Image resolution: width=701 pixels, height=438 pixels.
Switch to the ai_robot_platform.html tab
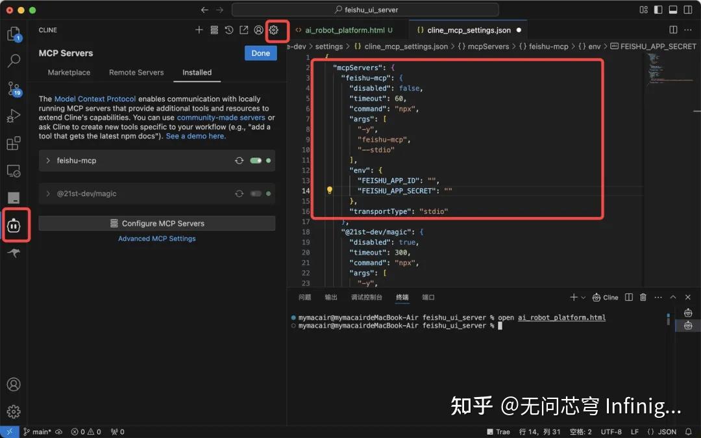(x=344, y=29)
